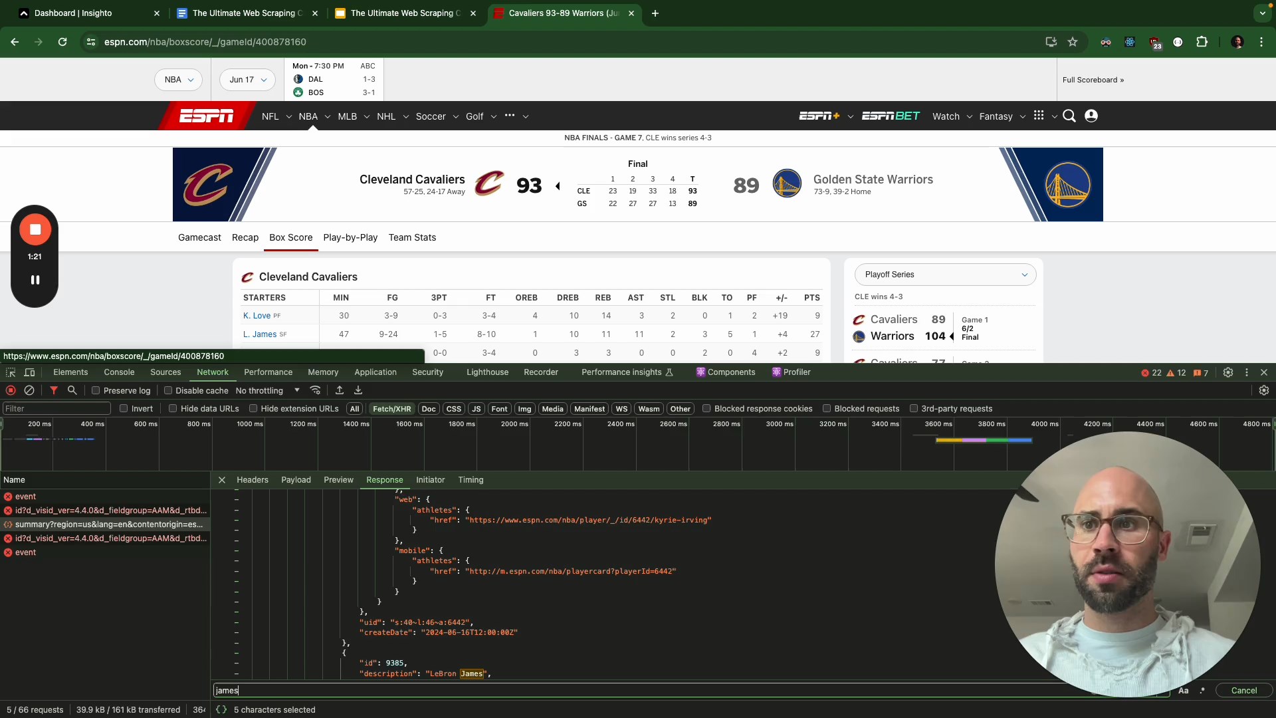
Task: Open ESPN user profile icon
Action: [x=1091, y=116]
